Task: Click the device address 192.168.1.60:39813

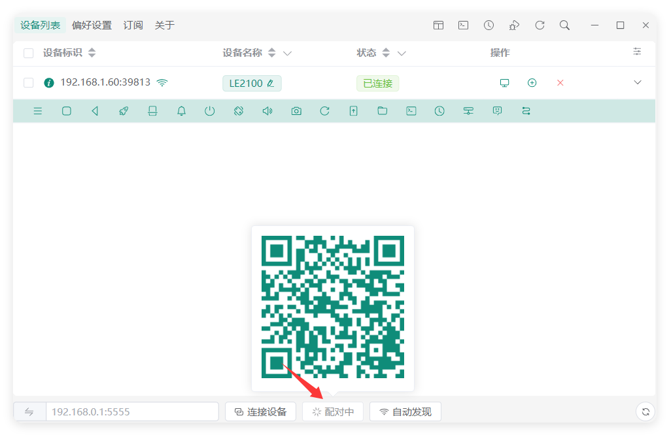Action: point(105,82)
